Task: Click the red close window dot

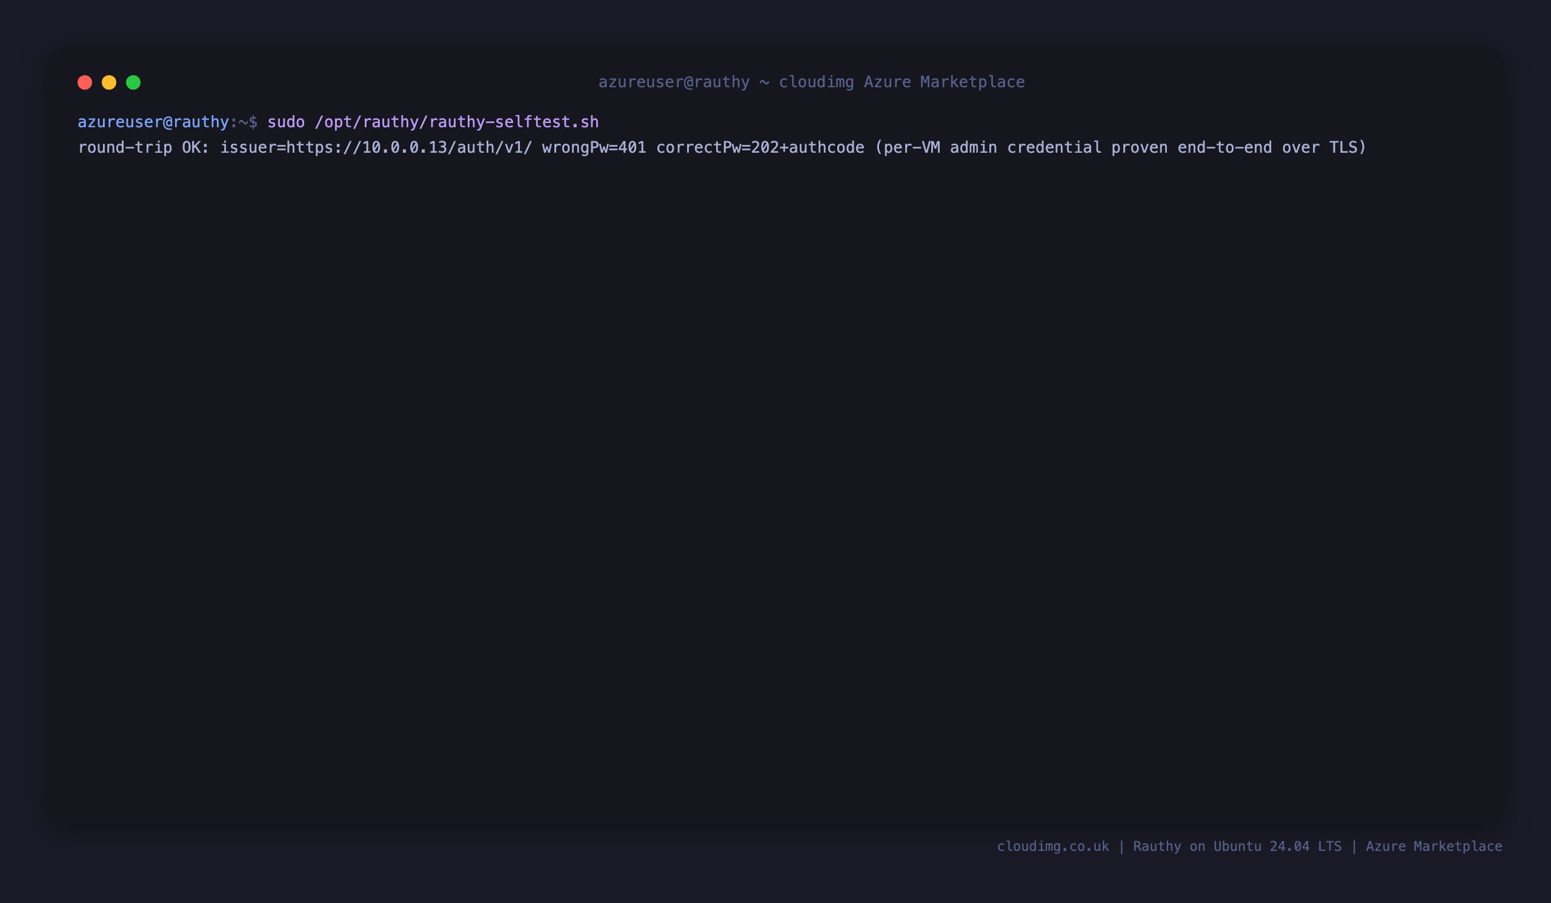Action: click(x=85, y=82)
